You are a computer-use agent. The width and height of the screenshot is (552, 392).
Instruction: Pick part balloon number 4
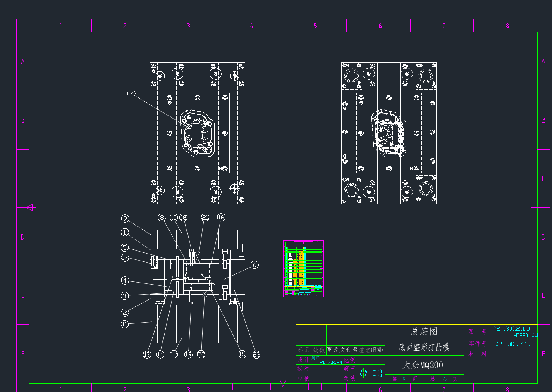[125, 280]
